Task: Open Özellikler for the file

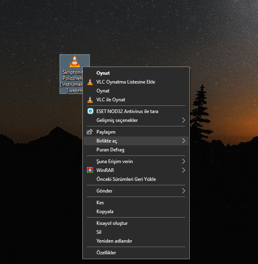Action: tap(136, 253)
